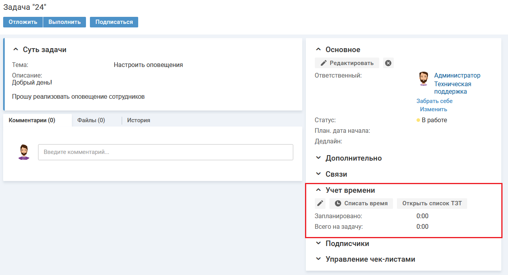508x275 pixels.
Task: Collapse the Суть задачи section
Action: [x=16, y=50]
